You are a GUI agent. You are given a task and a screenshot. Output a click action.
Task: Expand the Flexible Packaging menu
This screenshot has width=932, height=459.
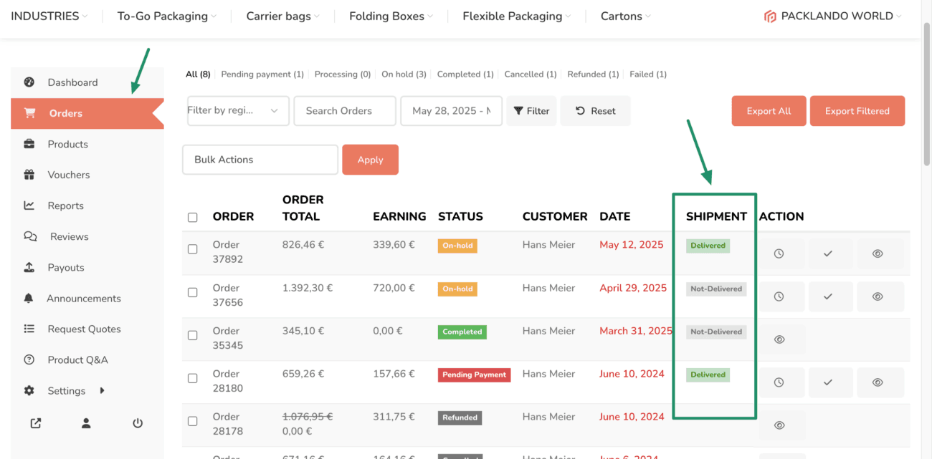point(517,16)
